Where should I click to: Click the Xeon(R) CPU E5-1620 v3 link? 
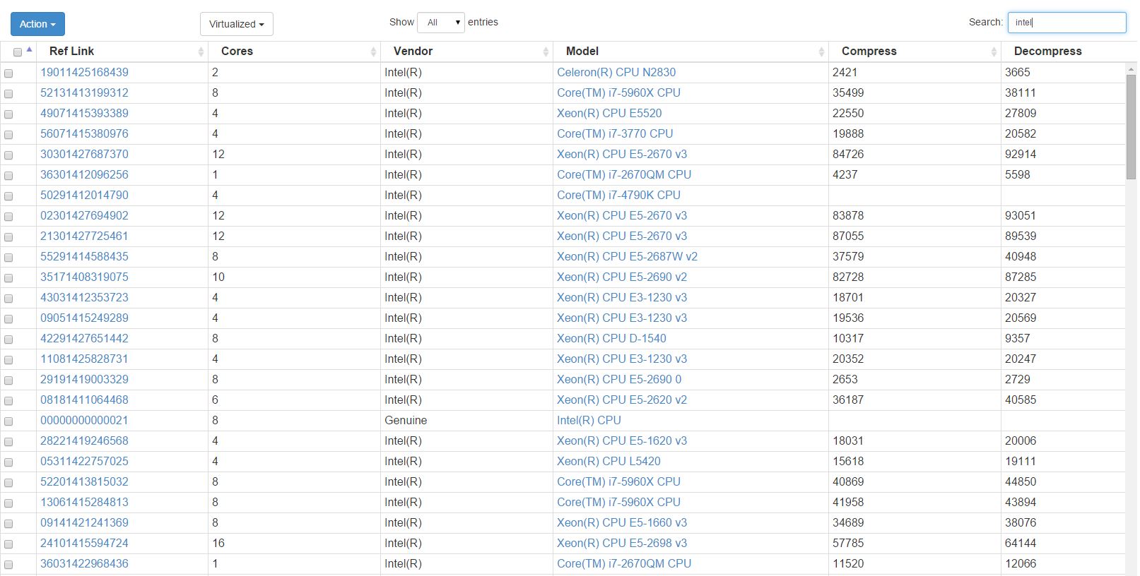click(x=622, y=440)
